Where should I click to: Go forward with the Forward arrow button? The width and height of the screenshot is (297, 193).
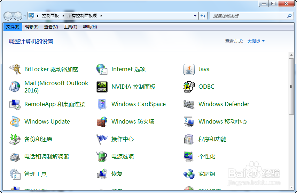pos(18,16)
